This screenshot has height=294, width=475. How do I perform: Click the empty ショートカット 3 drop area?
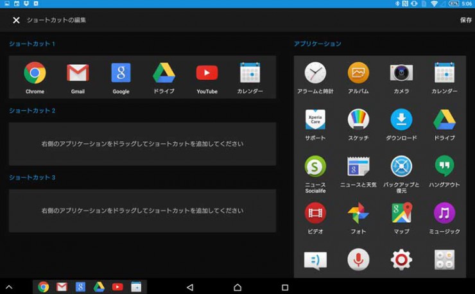coord(142,211)
